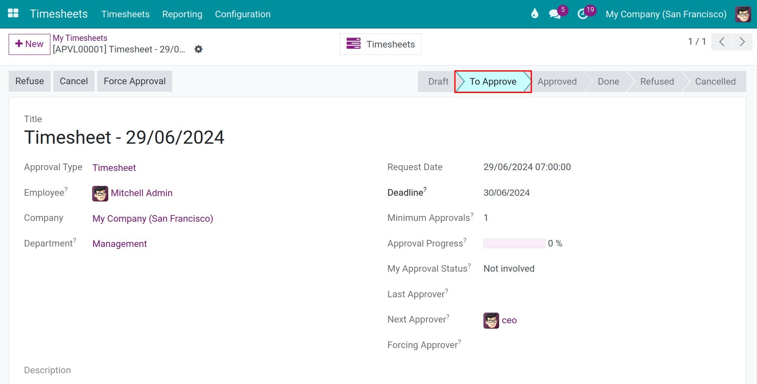Open the ceo next approver link
This screenshot has height=384, width=757.
tap(509, 320)
